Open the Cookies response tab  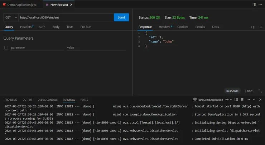(183, 27)
